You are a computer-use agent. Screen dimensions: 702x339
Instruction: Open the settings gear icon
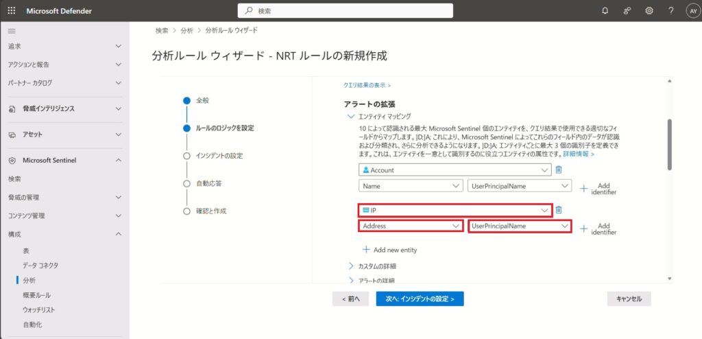(x=649, y=11)
